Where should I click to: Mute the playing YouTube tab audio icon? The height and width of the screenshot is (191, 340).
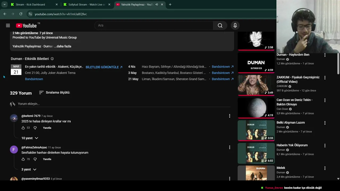click(x=157, y=5)
